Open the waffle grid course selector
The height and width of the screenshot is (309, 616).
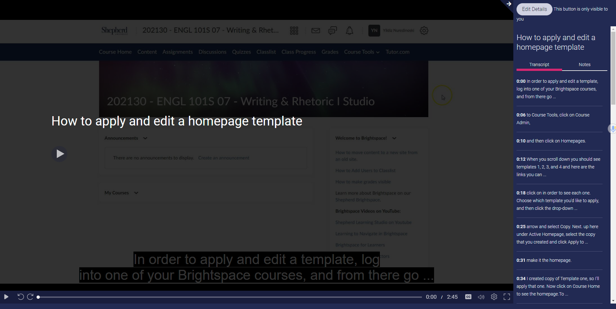(294, 30)
